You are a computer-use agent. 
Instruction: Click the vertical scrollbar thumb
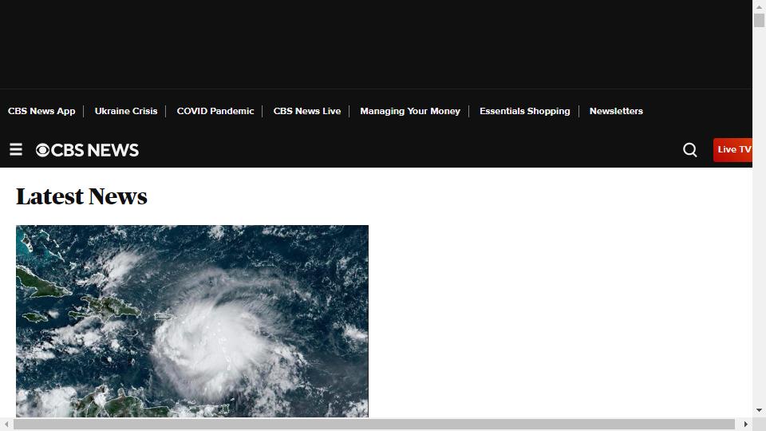759,21
